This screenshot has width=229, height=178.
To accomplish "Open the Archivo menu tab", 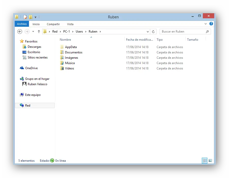I will [x=22, y=24].
